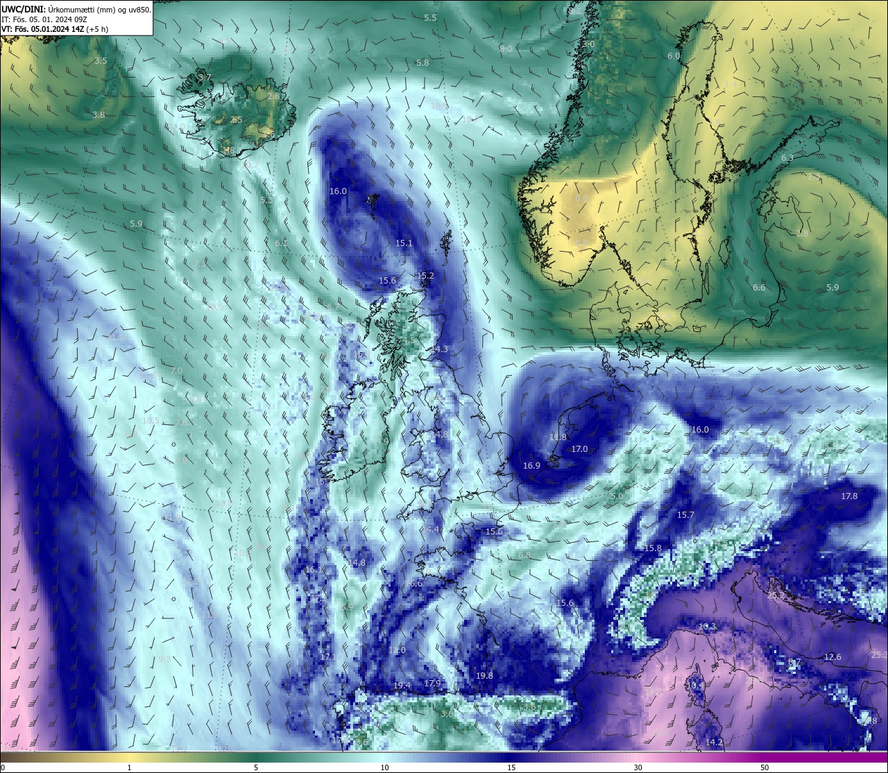Screen dimensions: 888x773
Task: Click the 12.6 value on the map
Action: pyautogui.click(x=832, y=657)
